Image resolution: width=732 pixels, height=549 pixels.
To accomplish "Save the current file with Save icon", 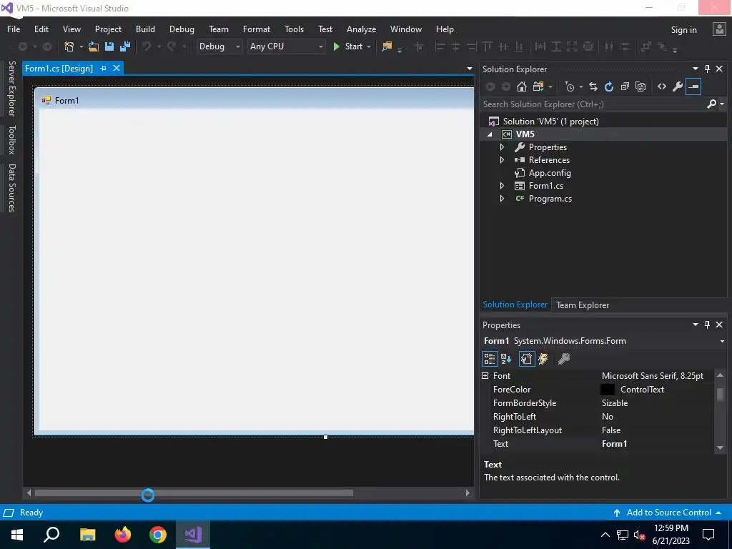I will point(109,46).
